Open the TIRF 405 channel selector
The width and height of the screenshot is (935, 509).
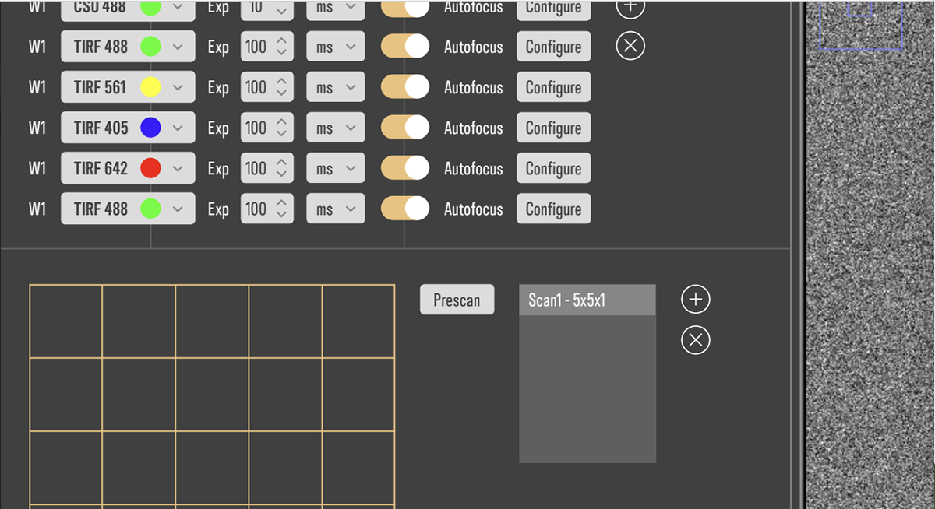coord(178,128)
